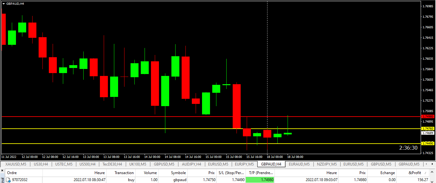The width and height of the screenshot is (436, 183).
Task: Click the close time 2022.07.18 09:03:07
Action: [x=321, y=180]
